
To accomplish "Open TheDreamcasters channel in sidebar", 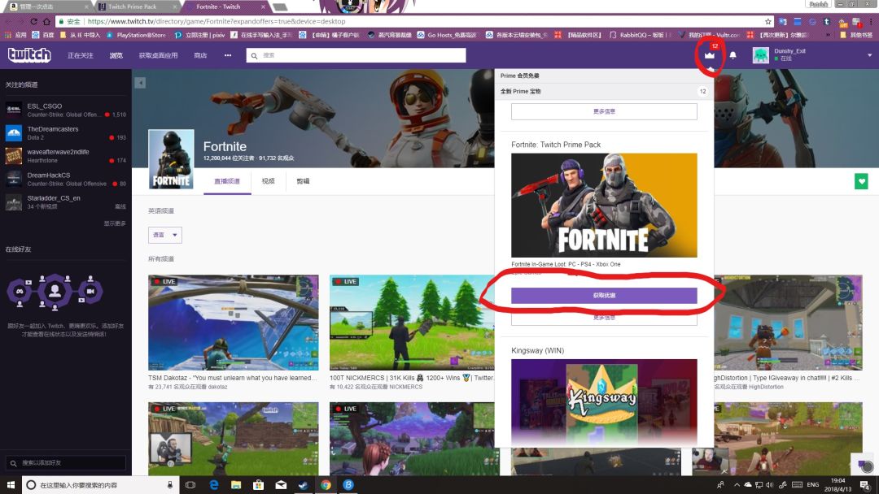I will pos(66,132).
